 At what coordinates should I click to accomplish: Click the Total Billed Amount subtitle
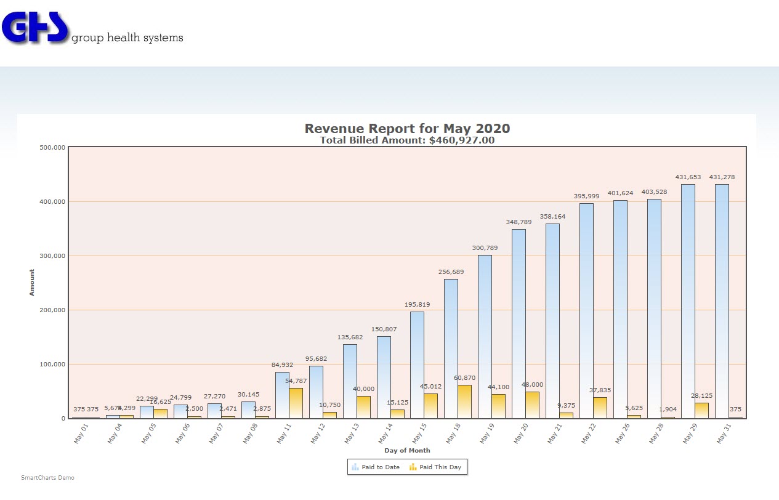[407, 140]
